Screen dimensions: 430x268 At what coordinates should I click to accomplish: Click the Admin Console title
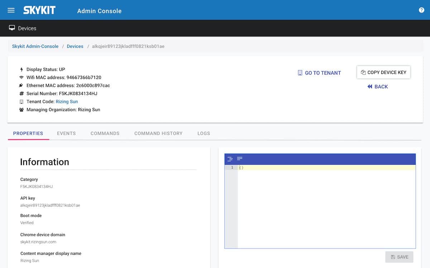99,11
